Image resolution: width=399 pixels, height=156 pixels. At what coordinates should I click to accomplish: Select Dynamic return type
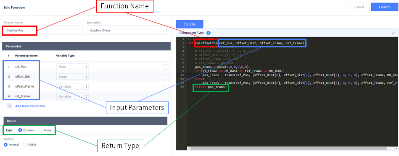20,130
